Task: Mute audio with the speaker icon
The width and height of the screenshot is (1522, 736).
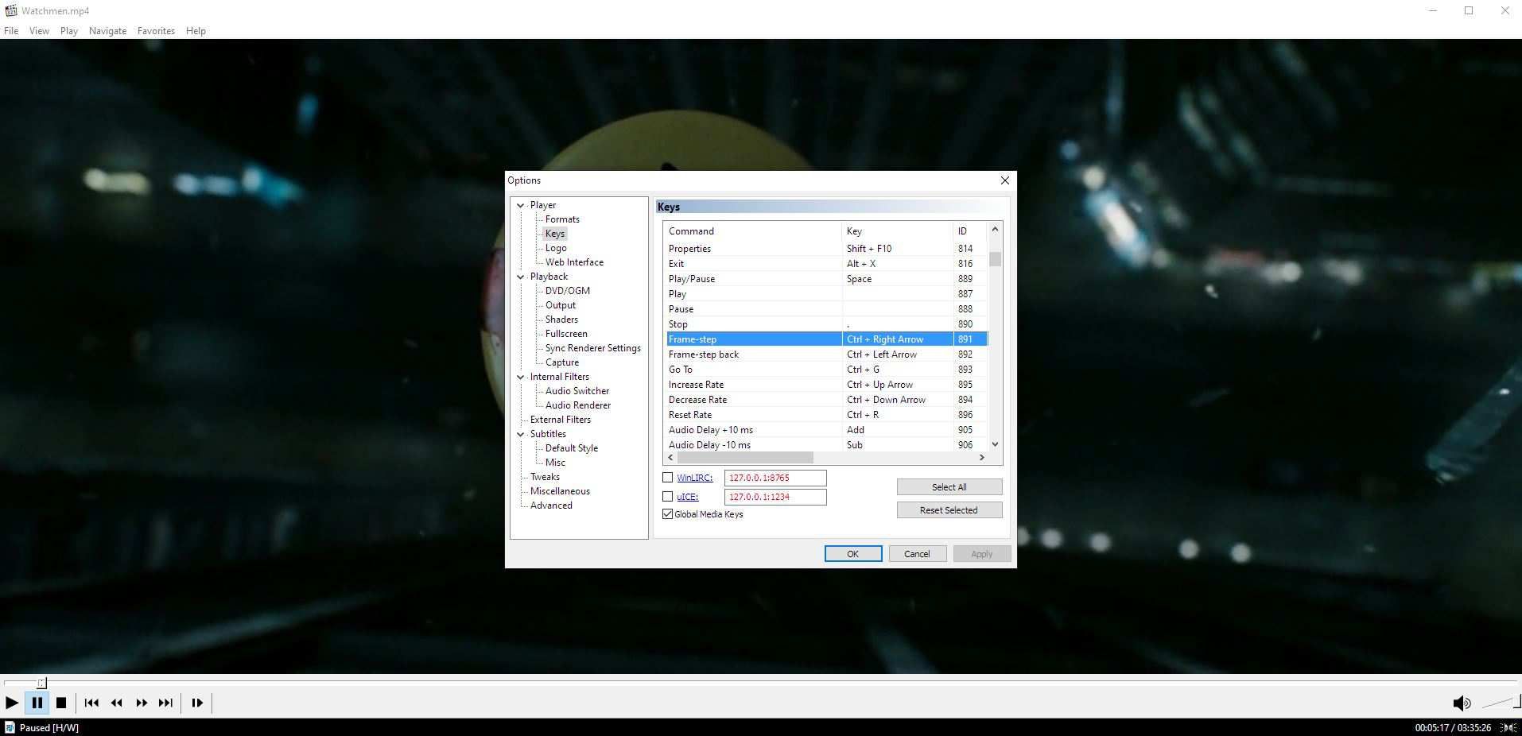Action: click(x=1462, y=703)
